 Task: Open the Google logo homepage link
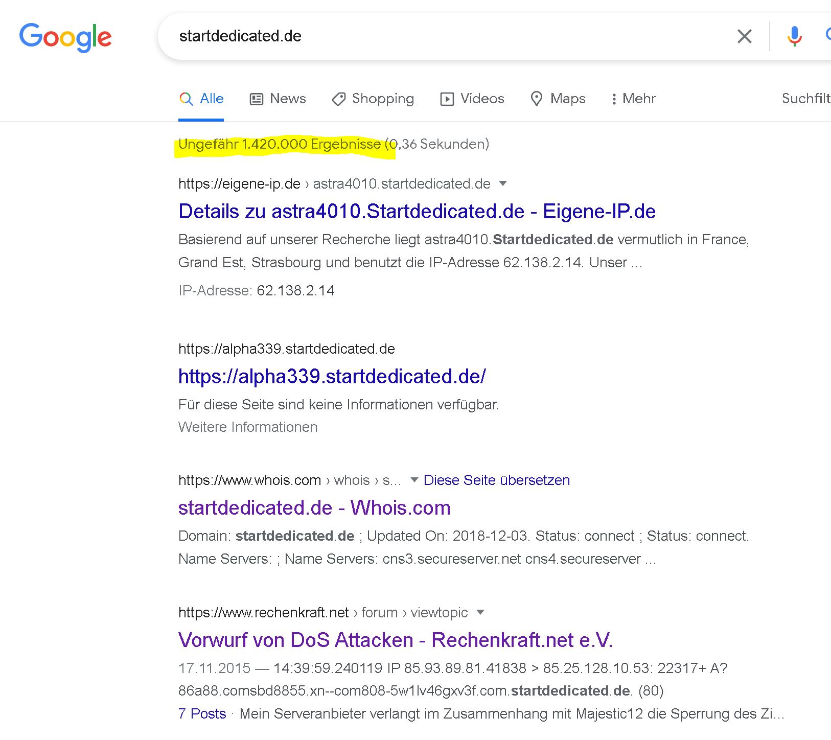point(65,37)
